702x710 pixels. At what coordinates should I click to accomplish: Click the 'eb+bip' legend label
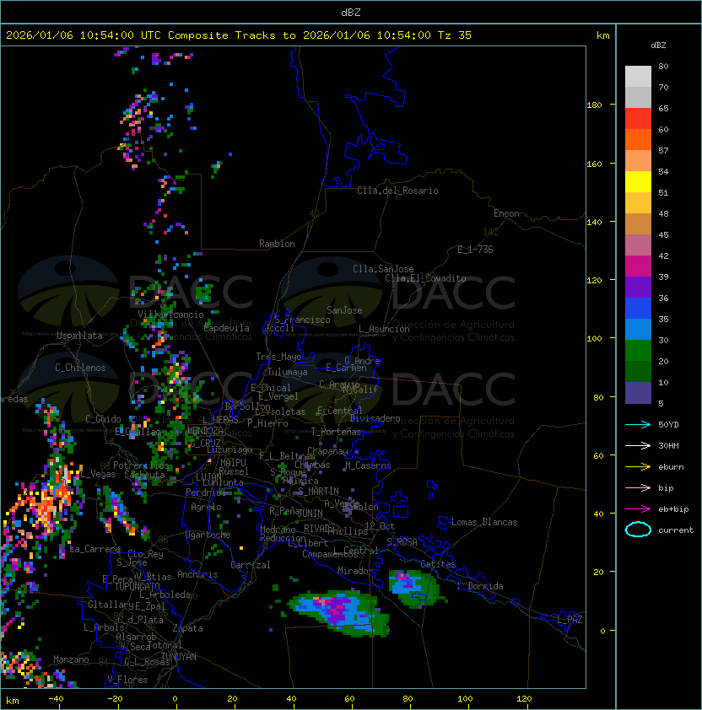click(x=673, y=509)
